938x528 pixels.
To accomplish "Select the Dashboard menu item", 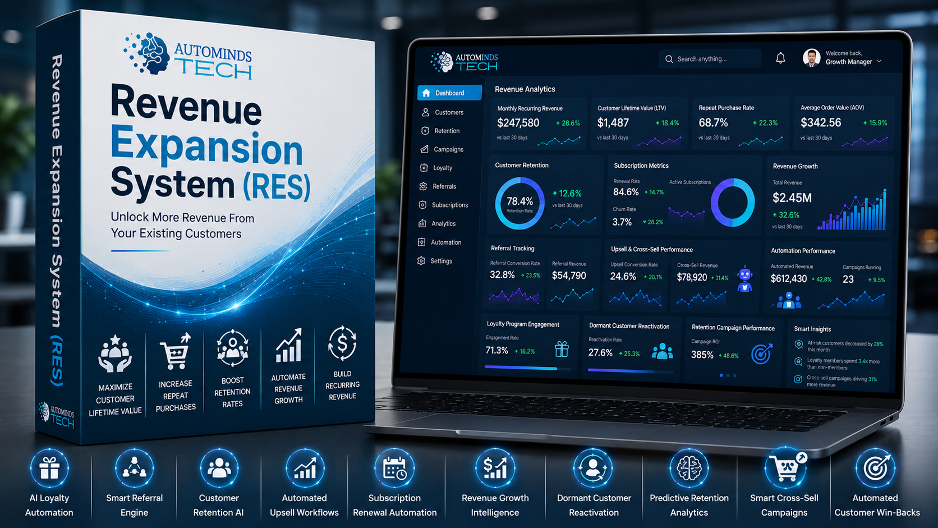I will coord(449,93).
